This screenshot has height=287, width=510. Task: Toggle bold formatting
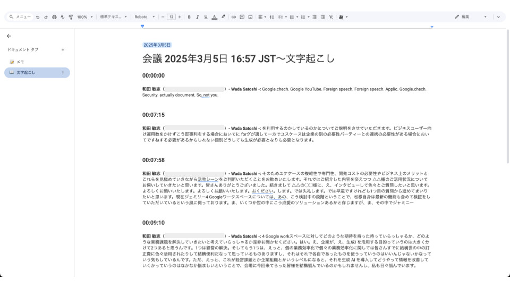[189, 17]
